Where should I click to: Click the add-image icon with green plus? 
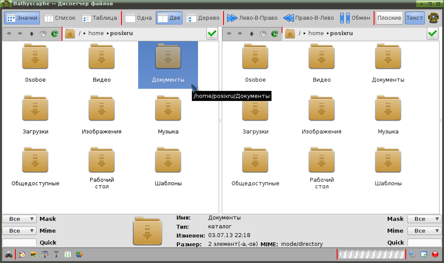tap(33, 254)
